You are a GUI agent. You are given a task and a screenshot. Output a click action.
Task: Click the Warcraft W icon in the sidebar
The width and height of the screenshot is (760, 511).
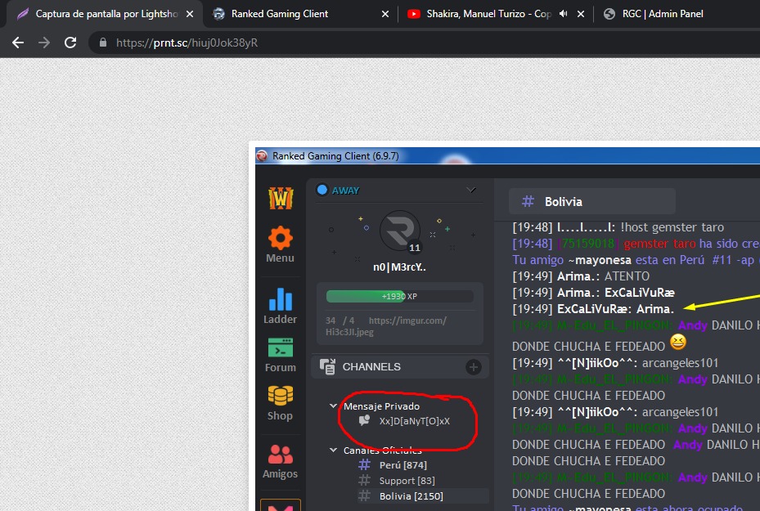point(281,198)
